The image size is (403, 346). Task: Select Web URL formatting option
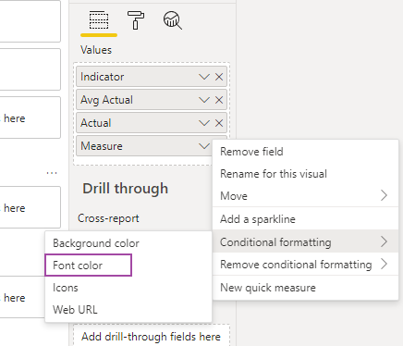tap(128, 310)
